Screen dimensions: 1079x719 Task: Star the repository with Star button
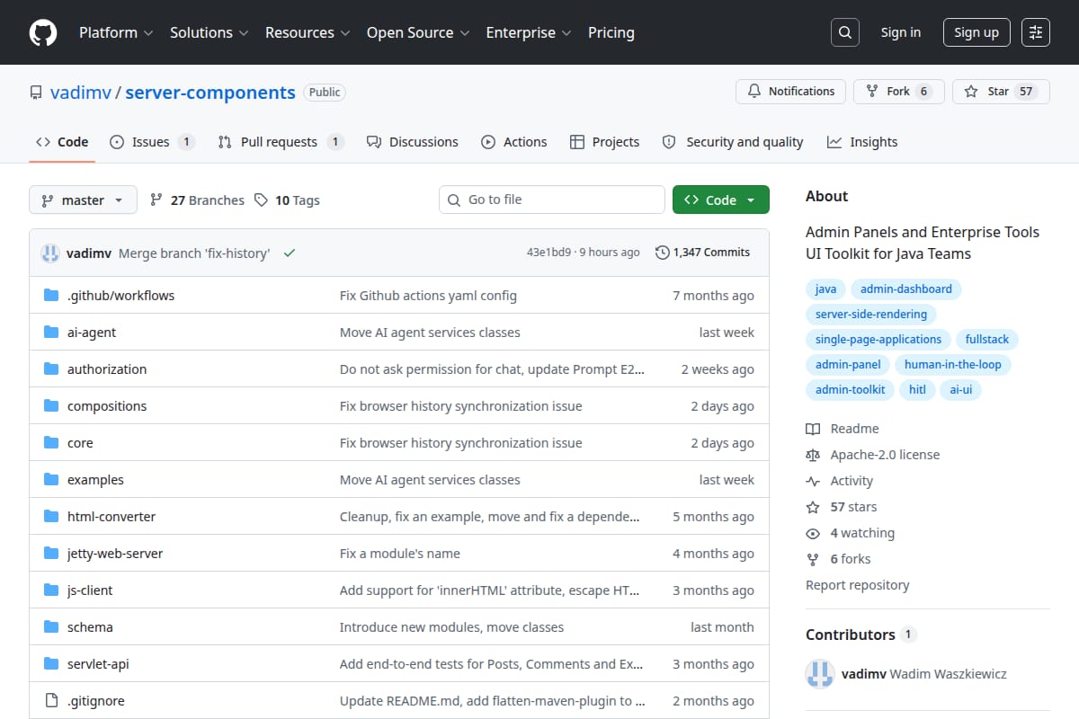pos(1001,92)
